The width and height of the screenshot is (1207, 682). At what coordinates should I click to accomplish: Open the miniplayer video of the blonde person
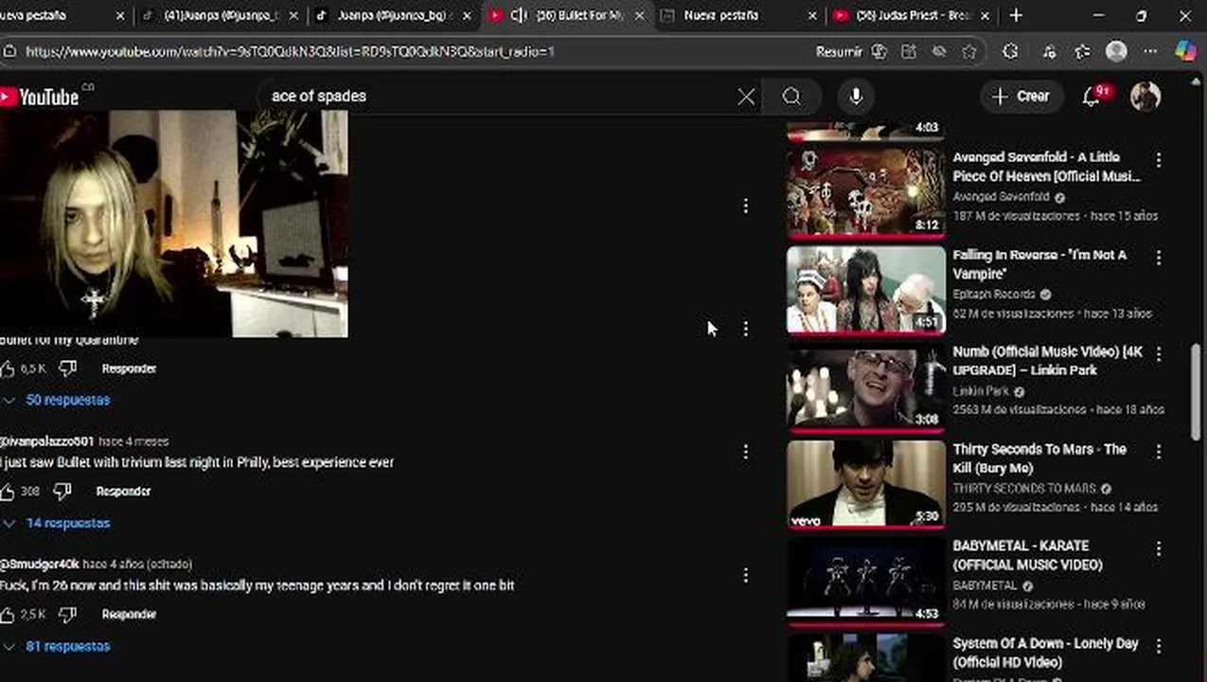pyautogui.click(x=173, y=224)
